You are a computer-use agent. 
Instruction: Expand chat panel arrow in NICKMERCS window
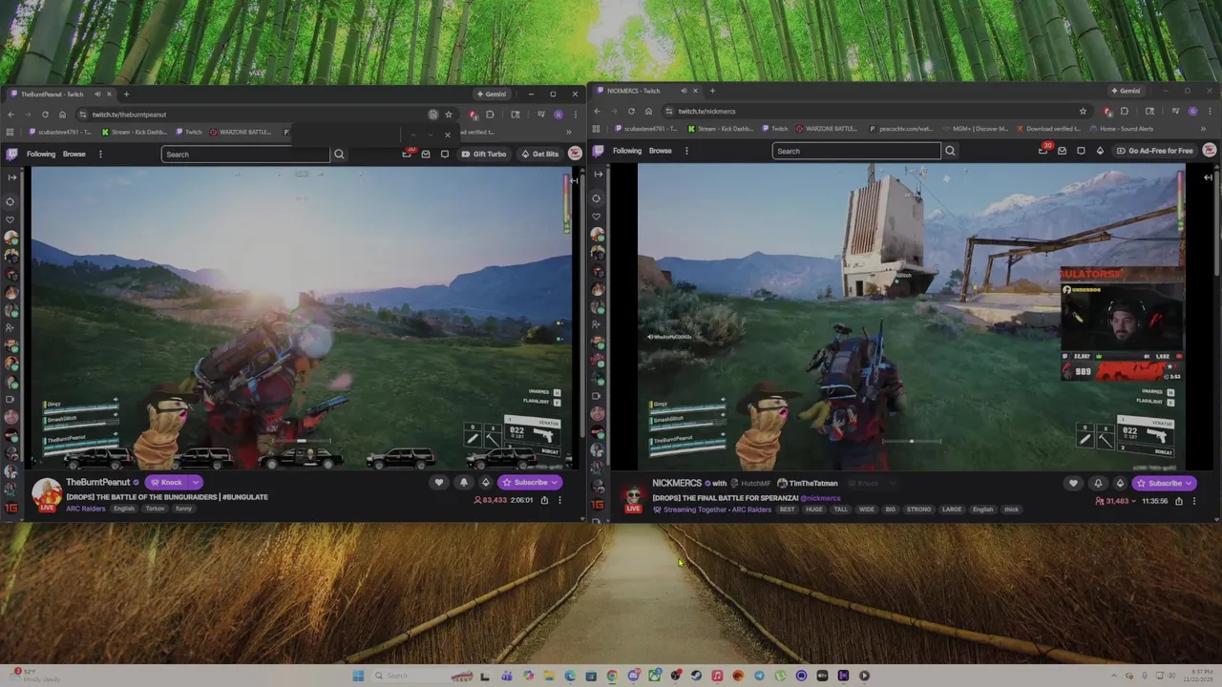point(1208,177)
